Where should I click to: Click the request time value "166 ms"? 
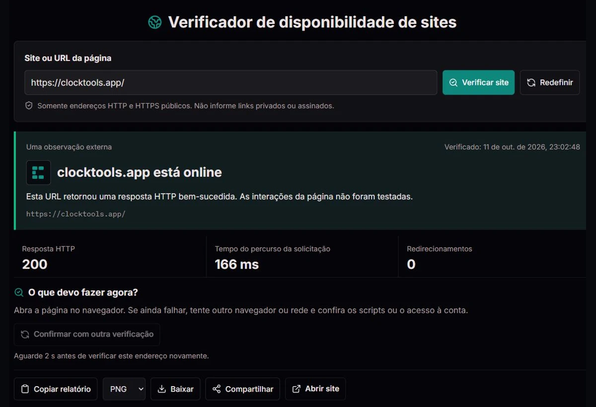[x=237, y=264]
